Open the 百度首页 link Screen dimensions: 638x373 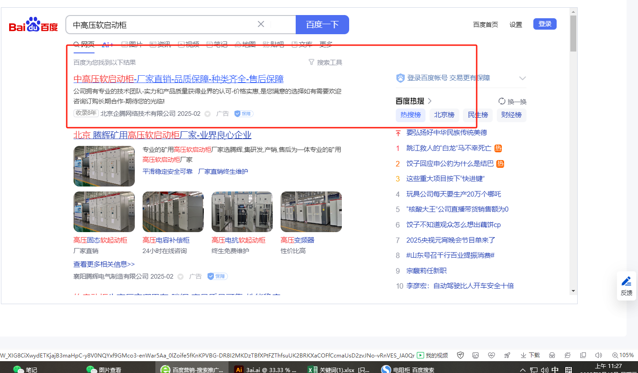pos(485,25)
